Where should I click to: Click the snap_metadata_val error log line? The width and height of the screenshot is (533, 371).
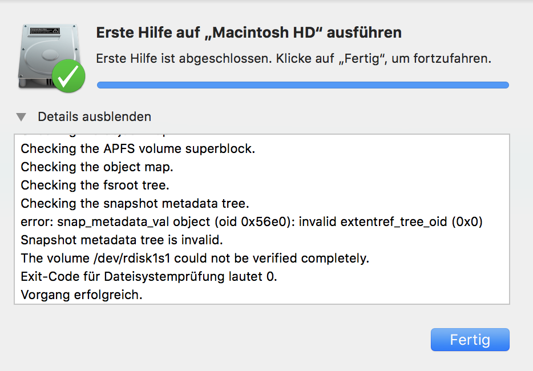pos(251,222)
